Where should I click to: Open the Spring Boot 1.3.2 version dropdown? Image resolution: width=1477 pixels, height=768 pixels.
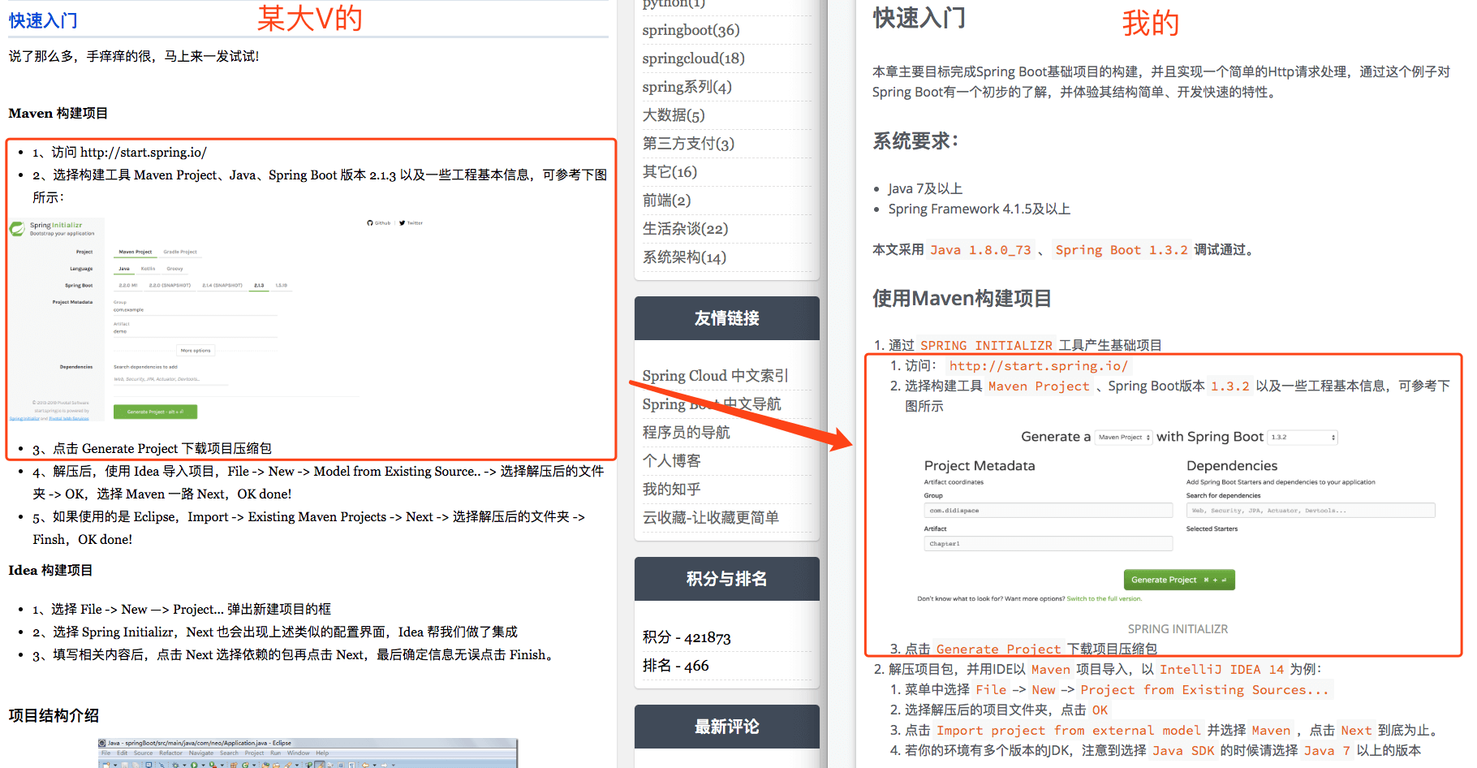pyautogui.click(x=1303, y=437)
